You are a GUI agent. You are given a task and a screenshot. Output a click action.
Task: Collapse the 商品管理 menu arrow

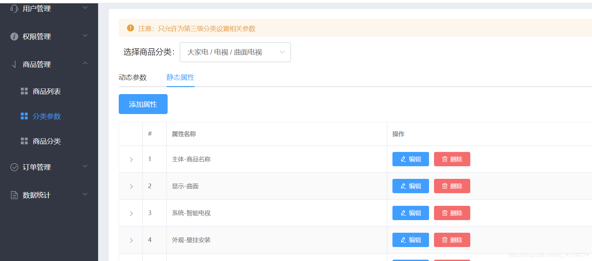pos(85,63)
